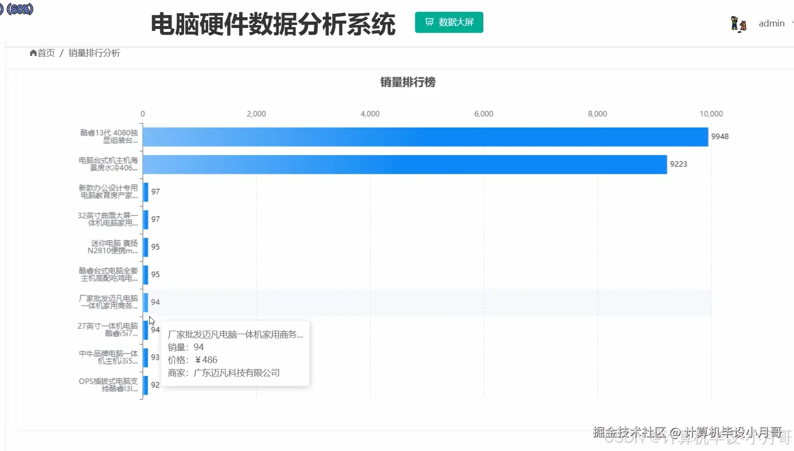This screenshot has height=451, width=794.
Task: Select 销量排行分析 breadcrumb item
Action: 94,53
